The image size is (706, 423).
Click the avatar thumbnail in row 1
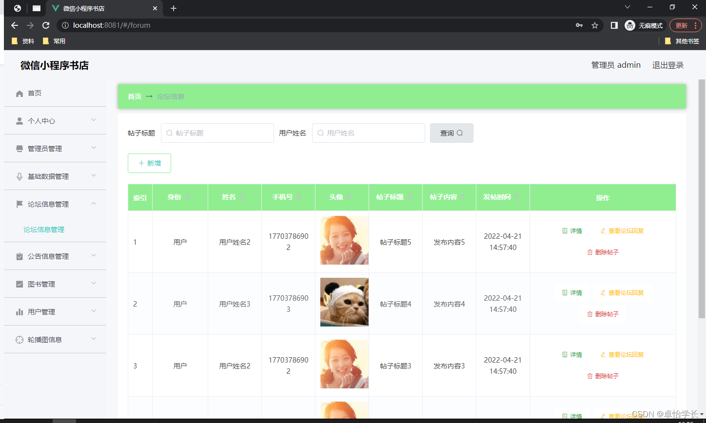(344, 240)
